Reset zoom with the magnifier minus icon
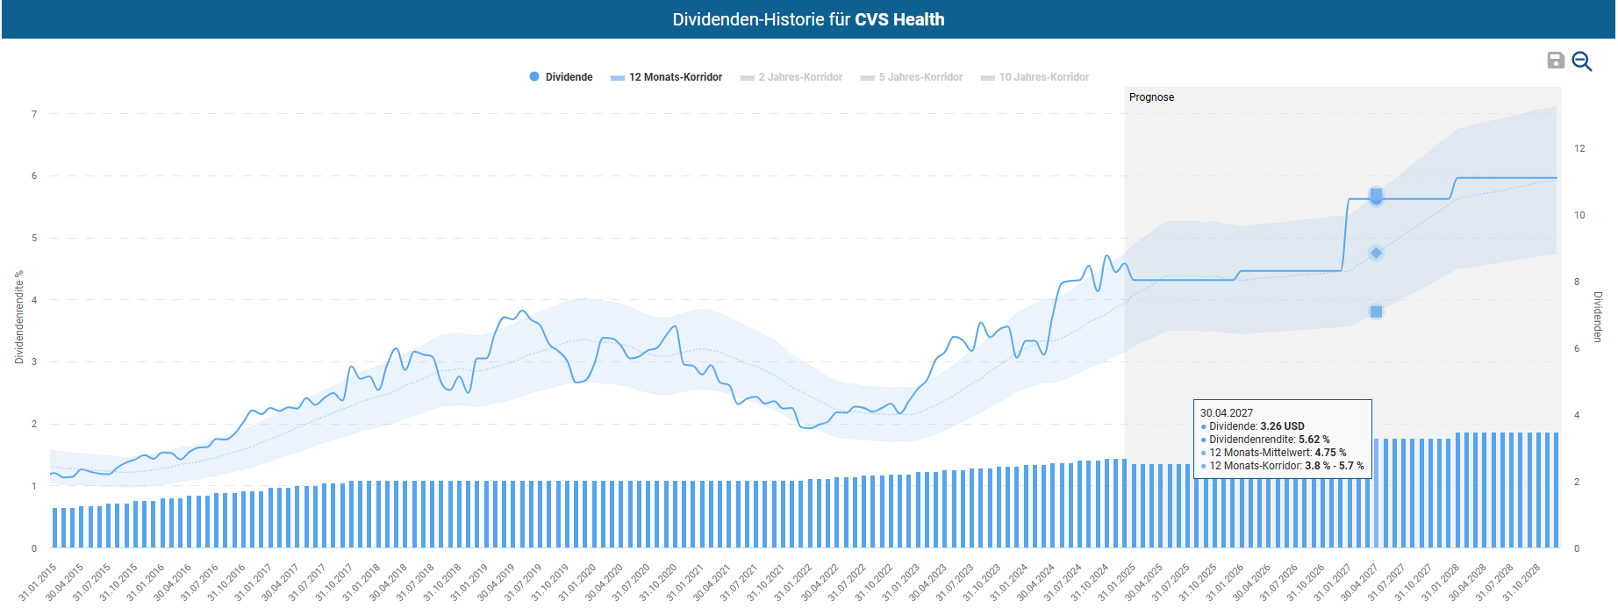The height and width of the screenshot is (615, 1618). [x=1581, y=61]
